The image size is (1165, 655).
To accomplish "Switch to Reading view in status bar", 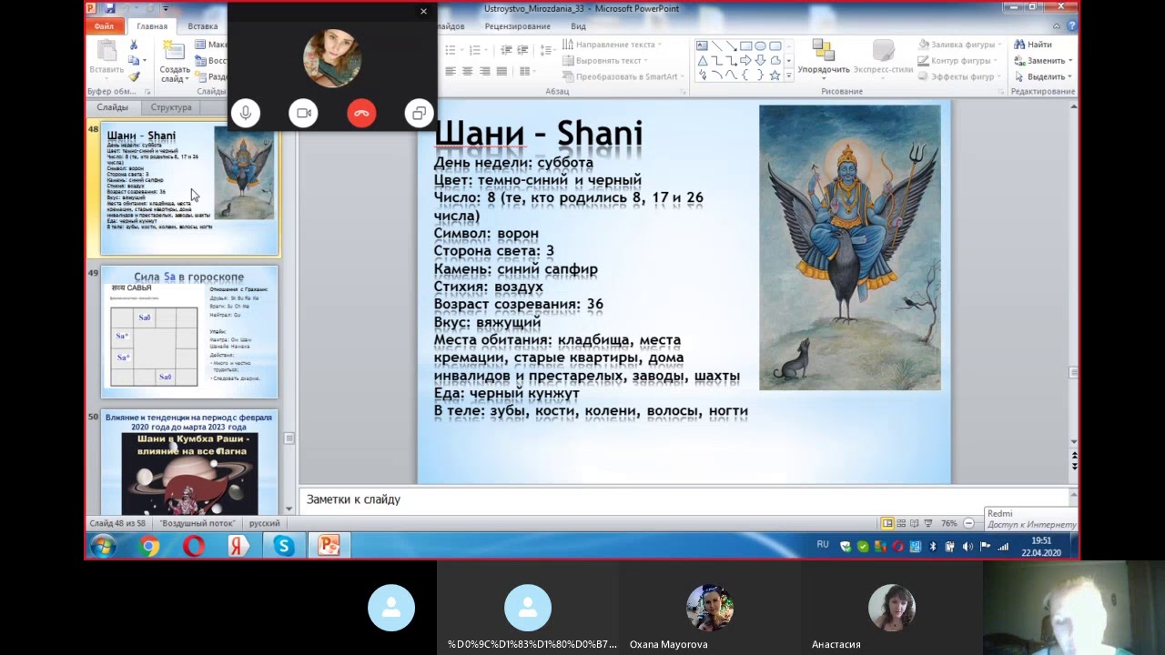I will tap(914, 523).
